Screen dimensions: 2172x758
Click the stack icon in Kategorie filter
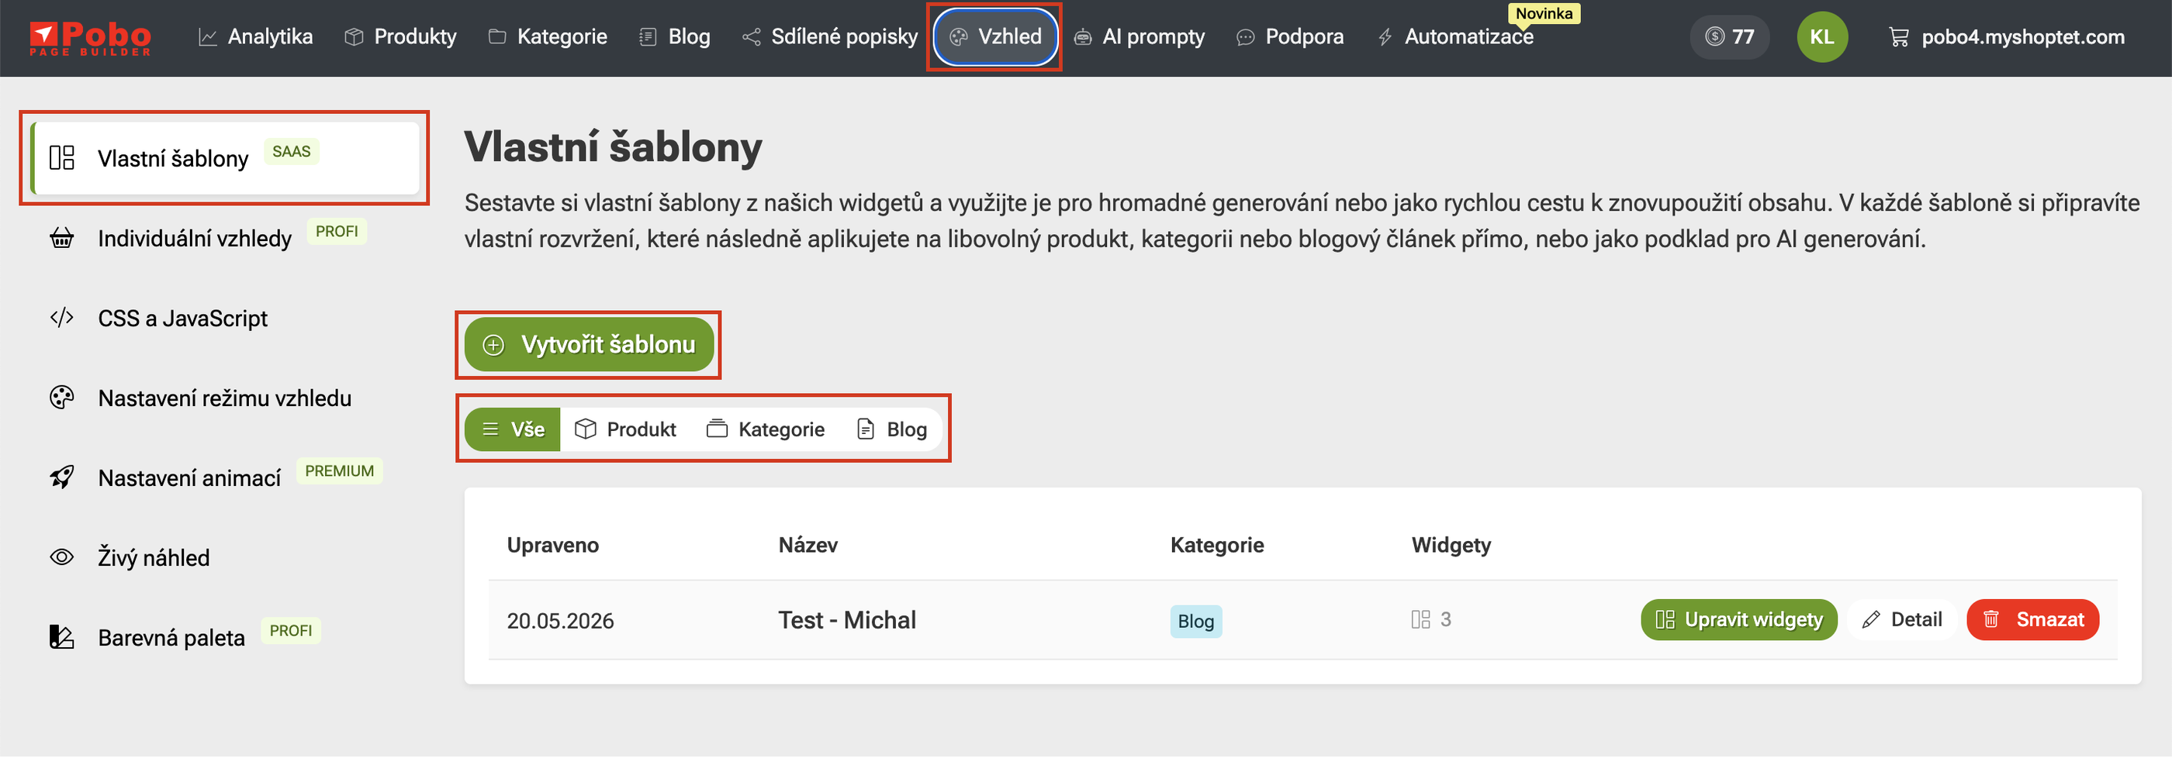718,429
